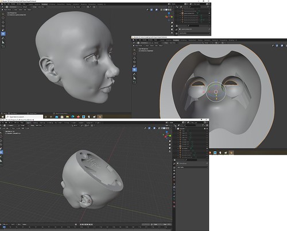Screen dimensions: 287x231
Task: Select the Measure tool in top Blender window
Action: [3, 42]
